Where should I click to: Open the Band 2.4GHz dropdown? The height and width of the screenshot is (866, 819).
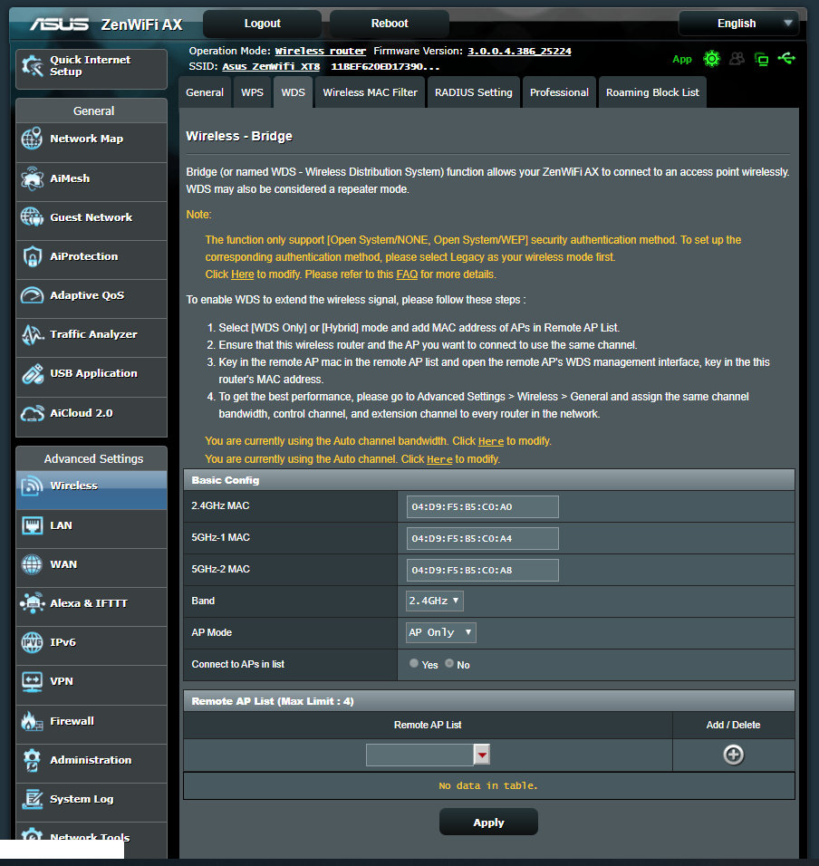[x=435, y=601]
